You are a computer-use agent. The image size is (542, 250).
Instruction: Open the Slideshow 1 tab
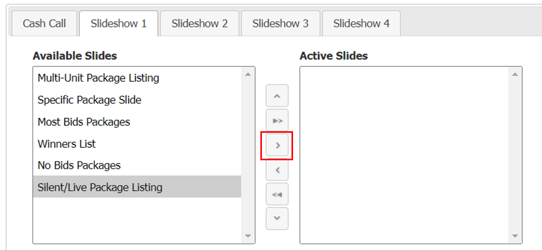tap(118, 23)
